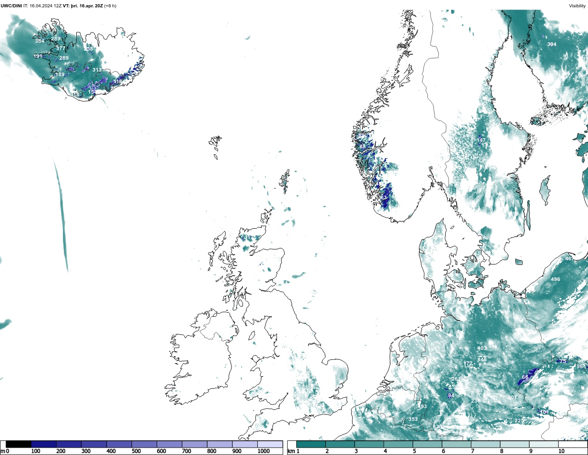Screen dimensions: 588x455
Task: Click the initial time 16.04.2024 12Z text
Action: point(45,6)
